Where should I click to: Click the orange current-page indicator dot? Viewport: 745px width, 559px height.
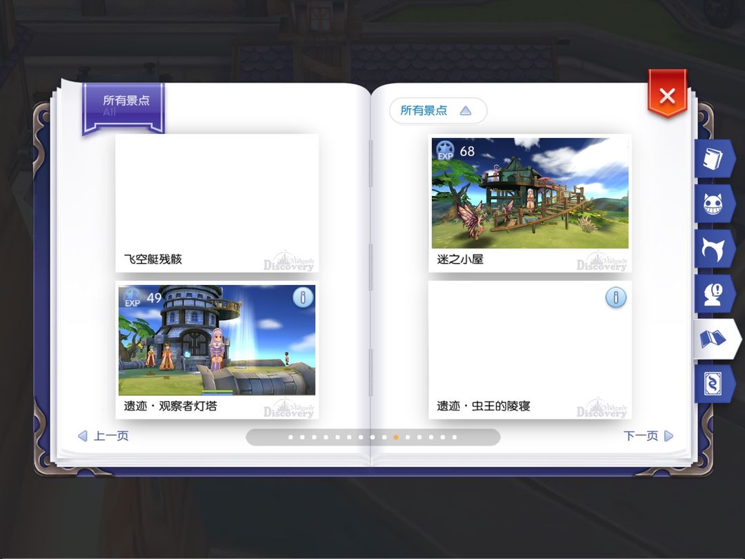pyautogui.click(x=396, y=438)
